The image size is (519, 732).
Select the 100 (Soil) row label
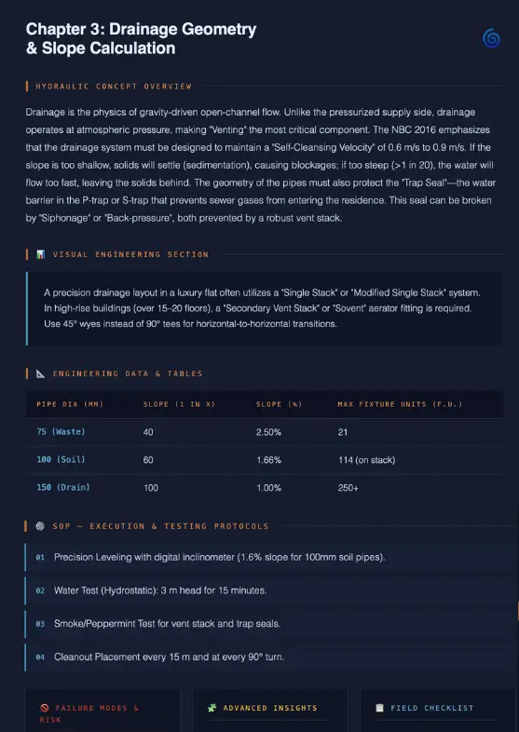[x=61, y=459]
